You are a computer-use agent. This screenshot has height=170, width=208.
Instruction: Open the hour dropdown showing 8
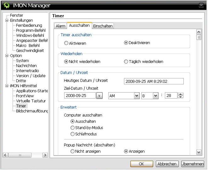[155, 96]
